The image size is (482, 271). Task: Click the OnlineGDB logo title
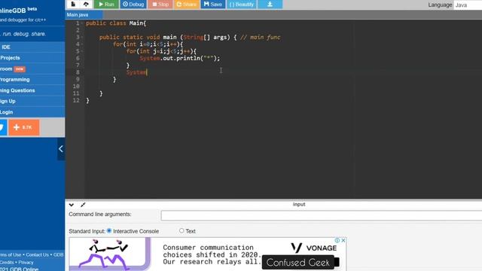click(x=18, y=10)
